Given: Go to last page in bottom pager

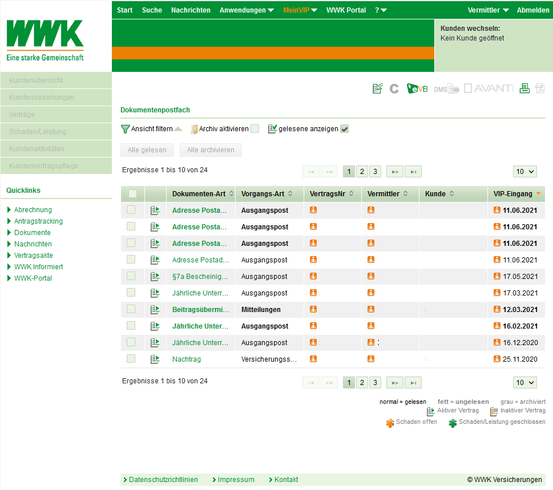Looking at the screenshot, I should 413,383.
